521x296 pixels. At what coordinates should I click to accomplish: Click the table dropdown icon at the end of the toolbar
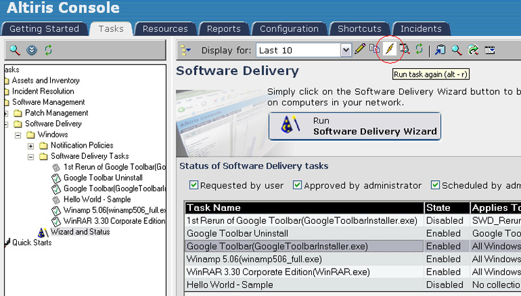click(x=490, y=50)
